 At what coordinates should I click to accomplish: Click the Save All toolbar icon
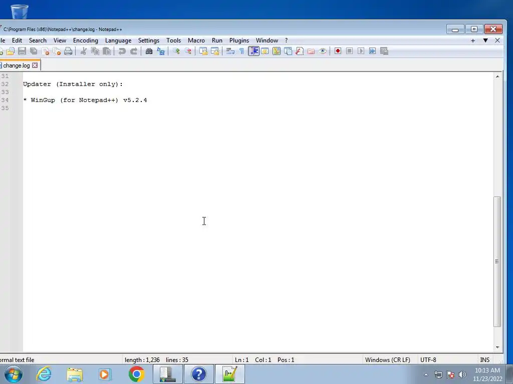pos(34,51)
